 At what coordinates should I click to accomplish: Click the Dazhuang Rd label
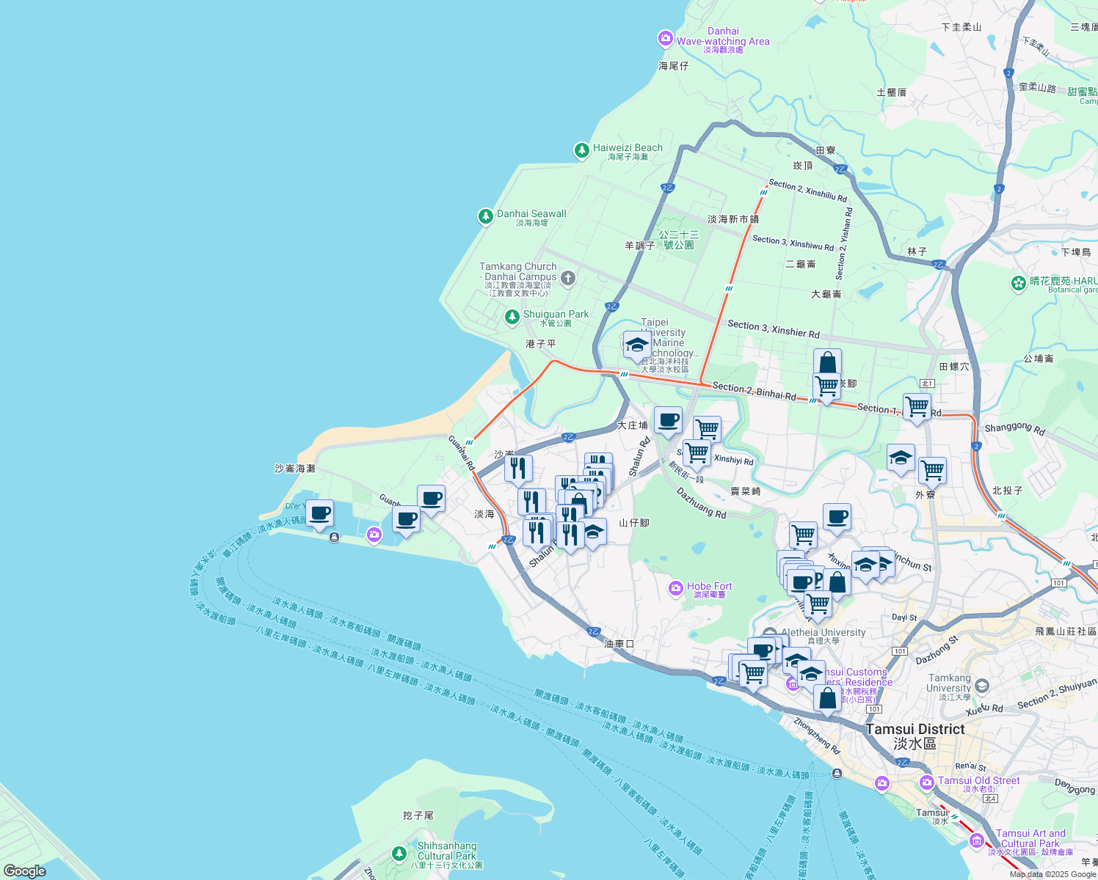pos(702,503)
